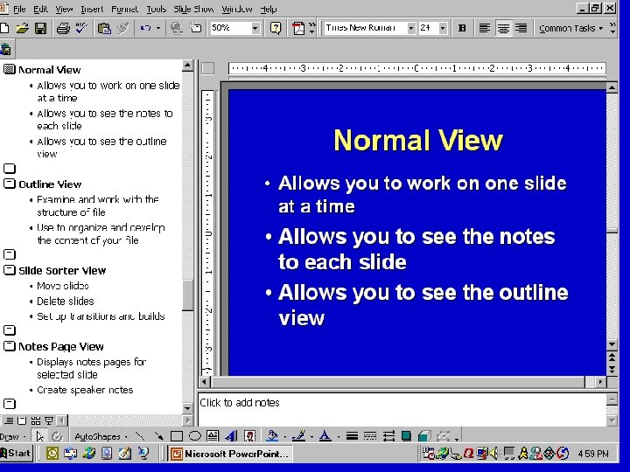
Task: Click the Windows Start button
Action: pos(16,454)
